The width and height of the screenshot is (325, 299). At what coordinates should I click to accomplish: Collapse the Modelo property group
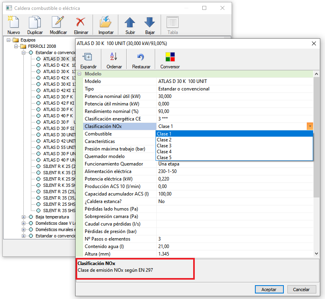pyautogui.click(x=80, y=73)
